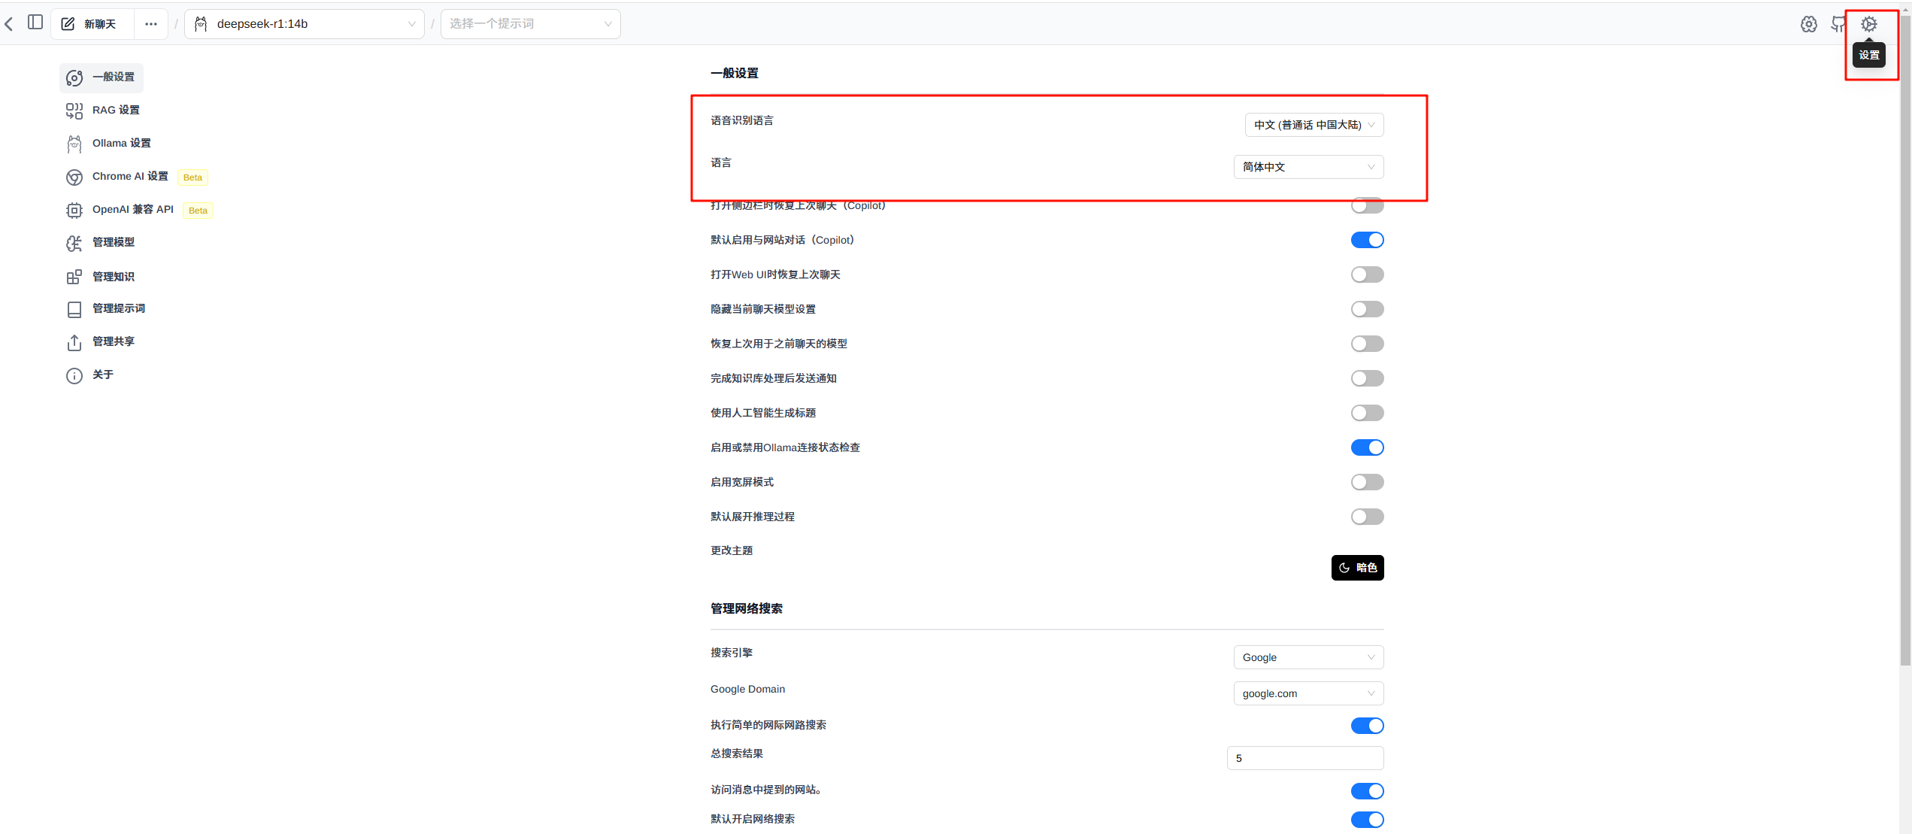
Task: Open the Google Domain google.com dropdown
Action: [1308, 693]
